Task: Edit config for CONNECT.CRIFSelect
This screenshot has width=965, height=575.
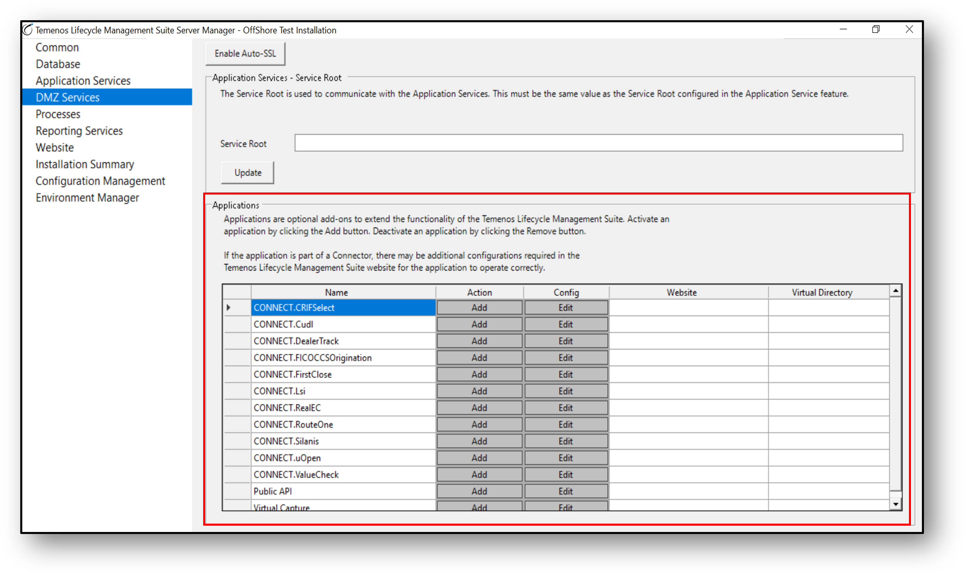Action: tap(566, 308)
